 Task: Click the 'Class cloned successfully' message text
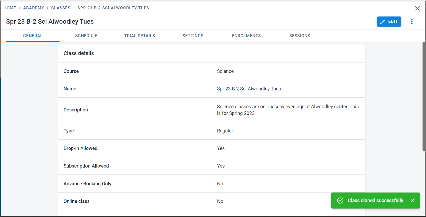(375, 201)
